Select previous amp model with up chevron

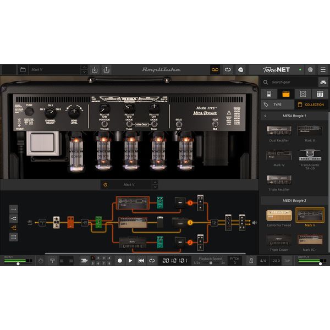point(155,183)
